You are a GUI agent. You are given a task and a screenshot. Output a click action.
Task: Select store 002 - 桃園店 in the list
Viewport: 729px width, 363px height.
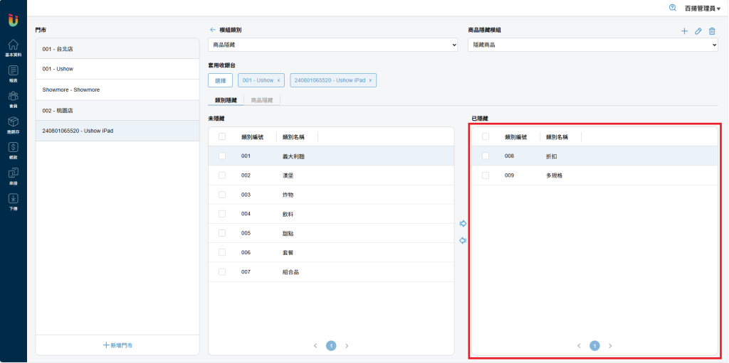point(117,111)
